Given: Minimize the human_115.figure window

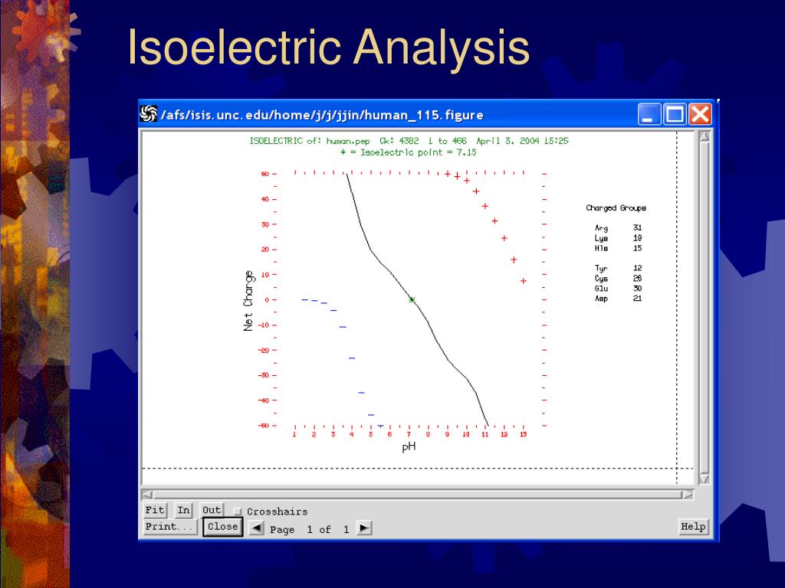Looking at the screenshot, I should tap(649, 115).
